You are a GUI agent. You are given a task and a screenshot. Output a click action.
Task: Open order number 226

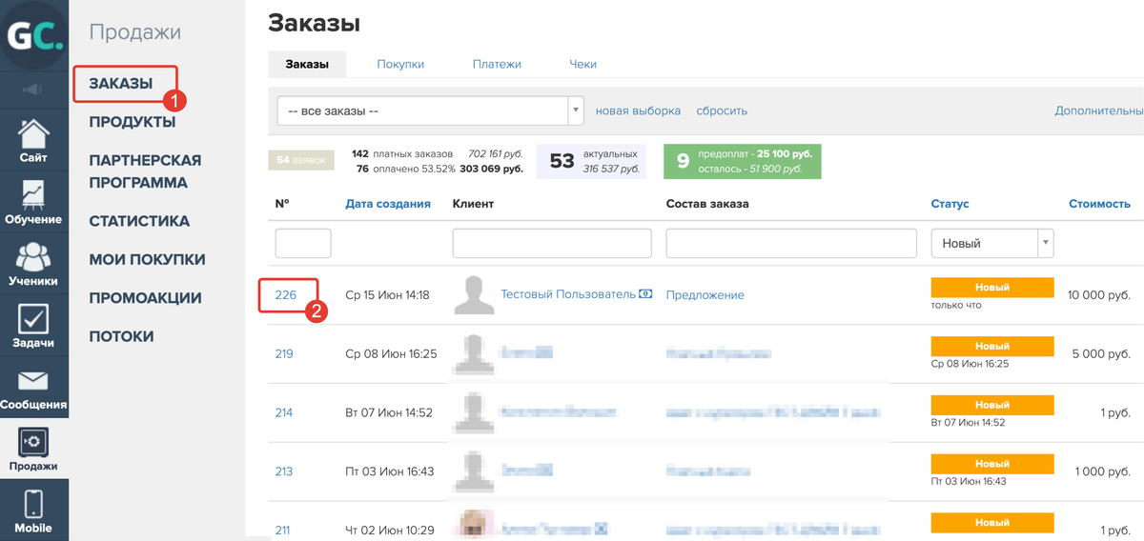click(x=286, y=295)
